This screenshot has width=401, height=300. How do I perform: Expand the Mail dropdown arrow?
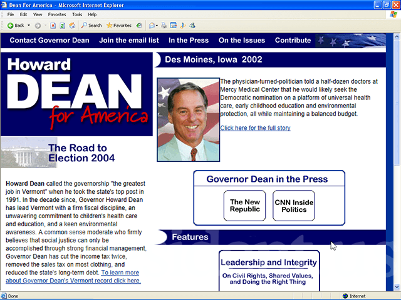[157, 26]
